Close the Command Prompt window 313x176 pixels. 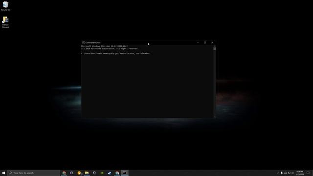212,43
